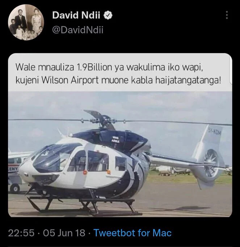Viewport: 240px width, 247px height.
Task: Click the word haijatangatanga in the caption
Action: [x=188, y=81]
